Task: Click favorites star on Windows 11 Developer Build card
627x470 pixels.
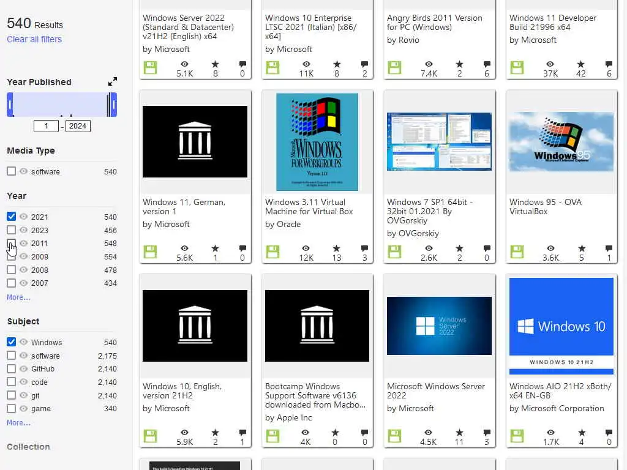Action: (x=580, y=64)
